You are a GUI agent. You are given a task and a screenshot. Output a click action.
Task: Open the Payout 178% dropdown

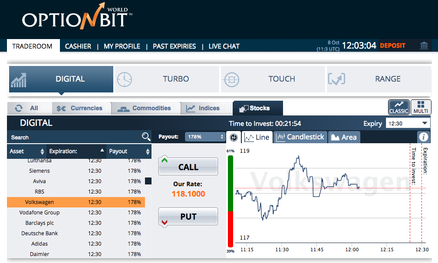[205, 137]
